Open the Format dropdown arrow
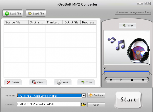 point(84,96)
